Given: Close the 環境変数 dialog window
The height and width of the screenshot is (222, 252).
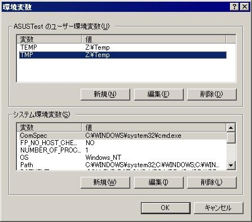Looking at the screenshot, I should coord(245,7).
